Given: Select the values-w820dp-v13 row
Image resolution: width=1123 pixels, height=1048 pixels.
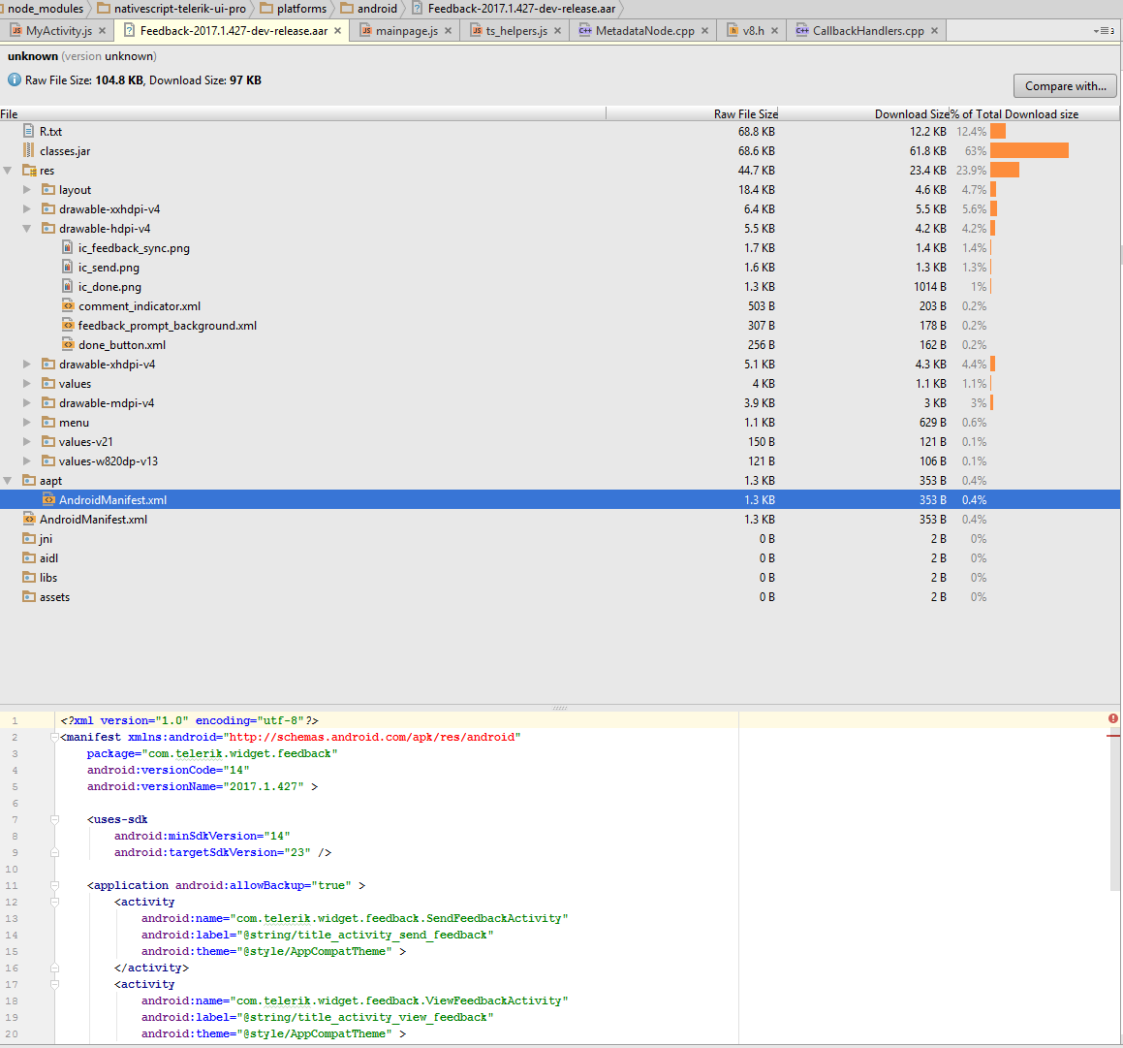Looking at the screenshot, I should point(560,460).
